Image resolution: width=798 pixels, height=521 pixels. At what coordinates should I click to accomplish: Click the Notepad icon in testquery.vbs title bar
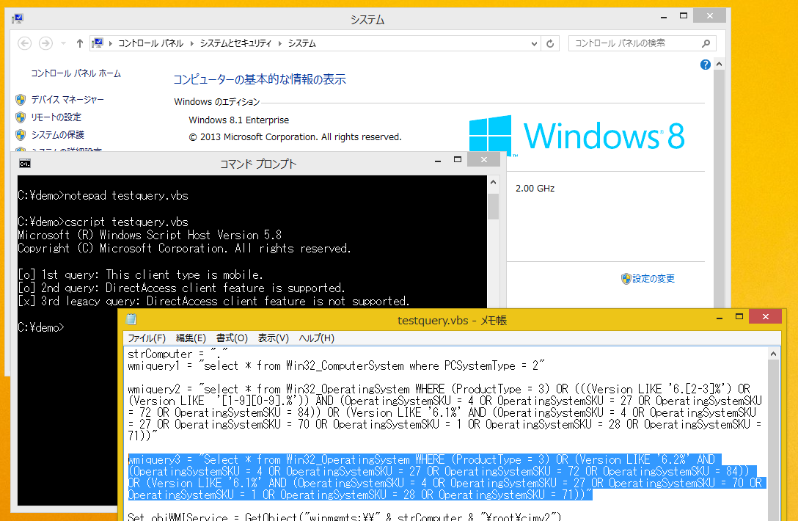131,320
